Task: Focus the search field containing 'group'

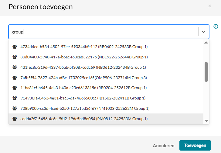Action: click(104, 32)
